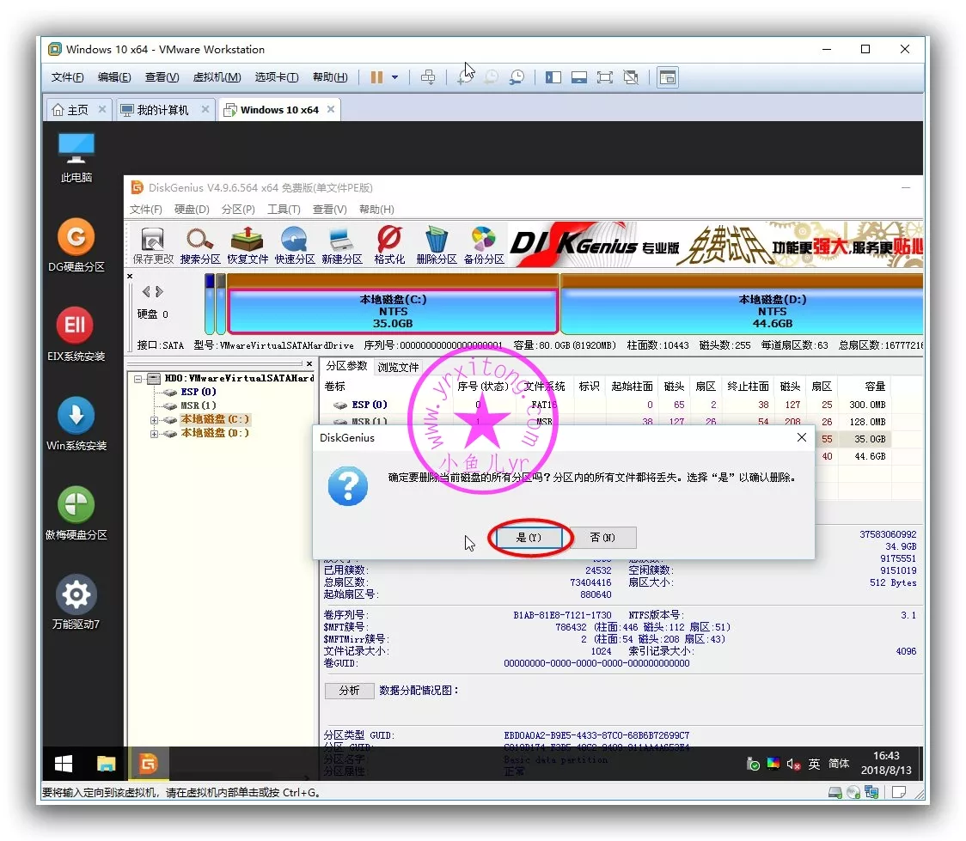Click VMware pause virtual machine button
Image resolution: width=966 pixels, height=841 pixels.
tap(376, 77)
